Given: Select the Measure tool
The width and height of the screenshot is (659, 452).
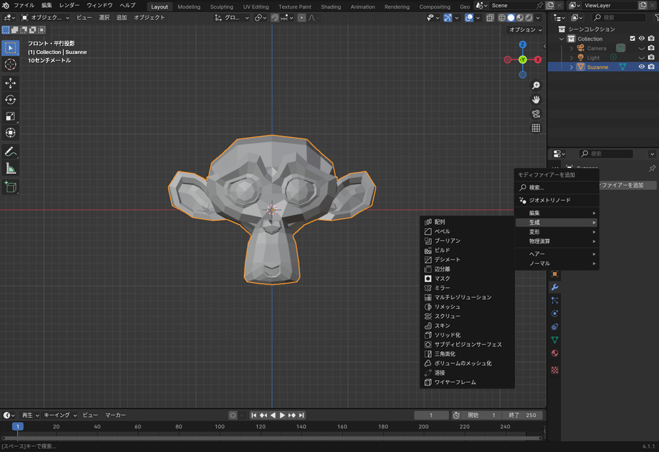Looking at the screenshot, I should pyautogui.click(x=11, y=169).
